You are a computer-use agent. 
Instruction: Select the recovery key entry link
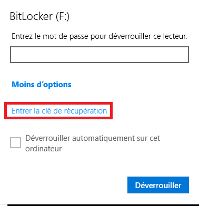point(59,111)
